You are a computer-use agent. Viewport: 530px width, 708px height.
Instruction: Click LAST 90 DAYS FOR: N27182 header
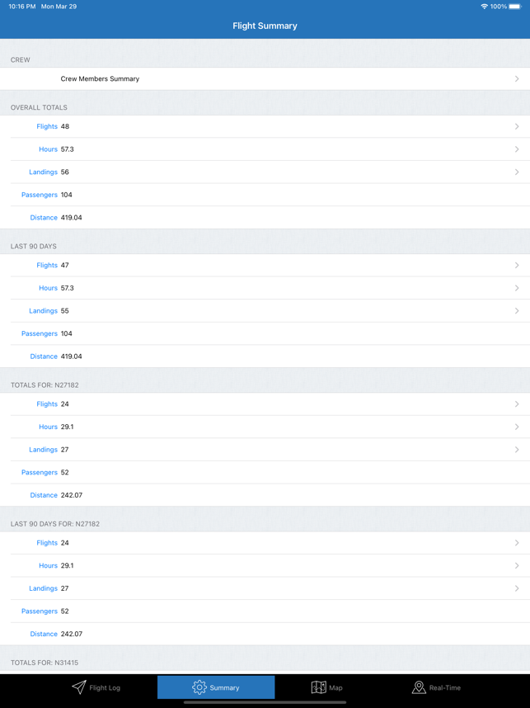pos(55,524)
